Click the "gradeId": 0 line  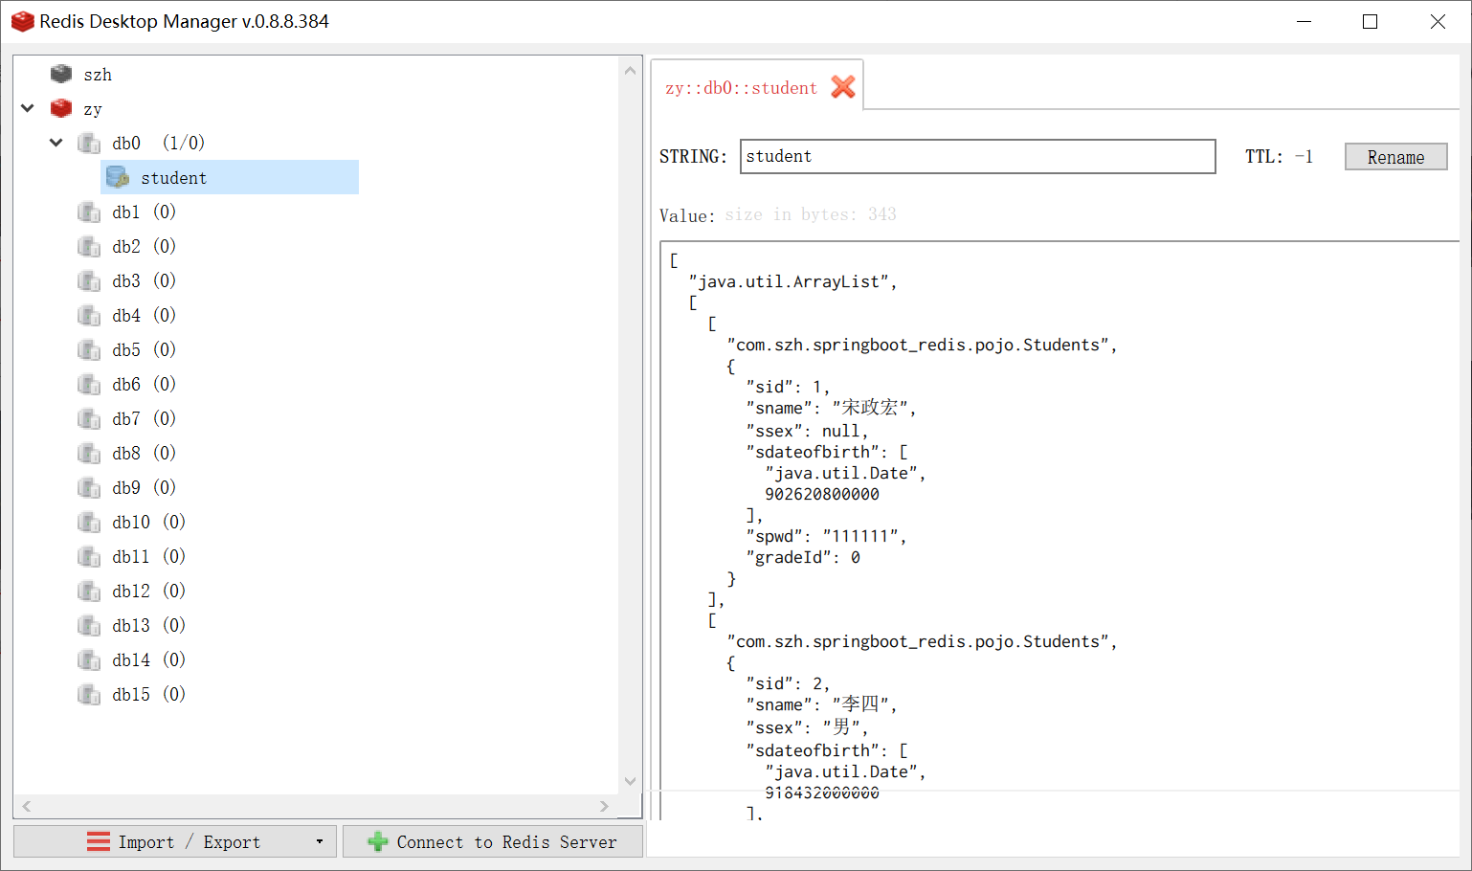click(803, 557)
